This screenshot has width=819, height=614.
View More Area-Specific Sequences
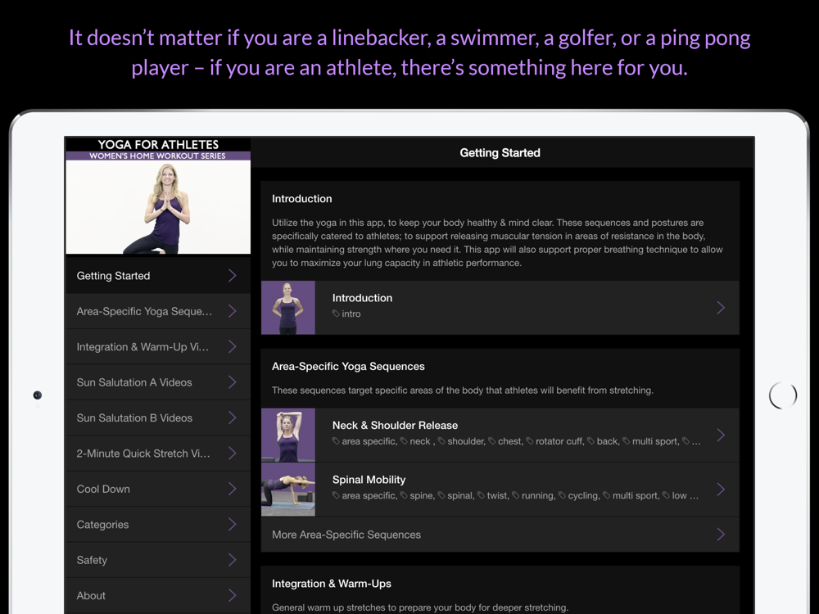[500, 535]
